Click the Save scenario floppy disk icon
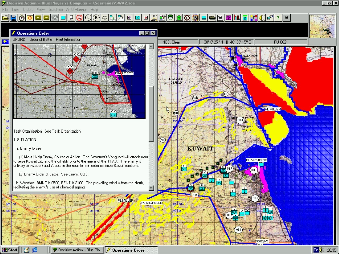This screenshot has width=339, height=254. (13, 18)
